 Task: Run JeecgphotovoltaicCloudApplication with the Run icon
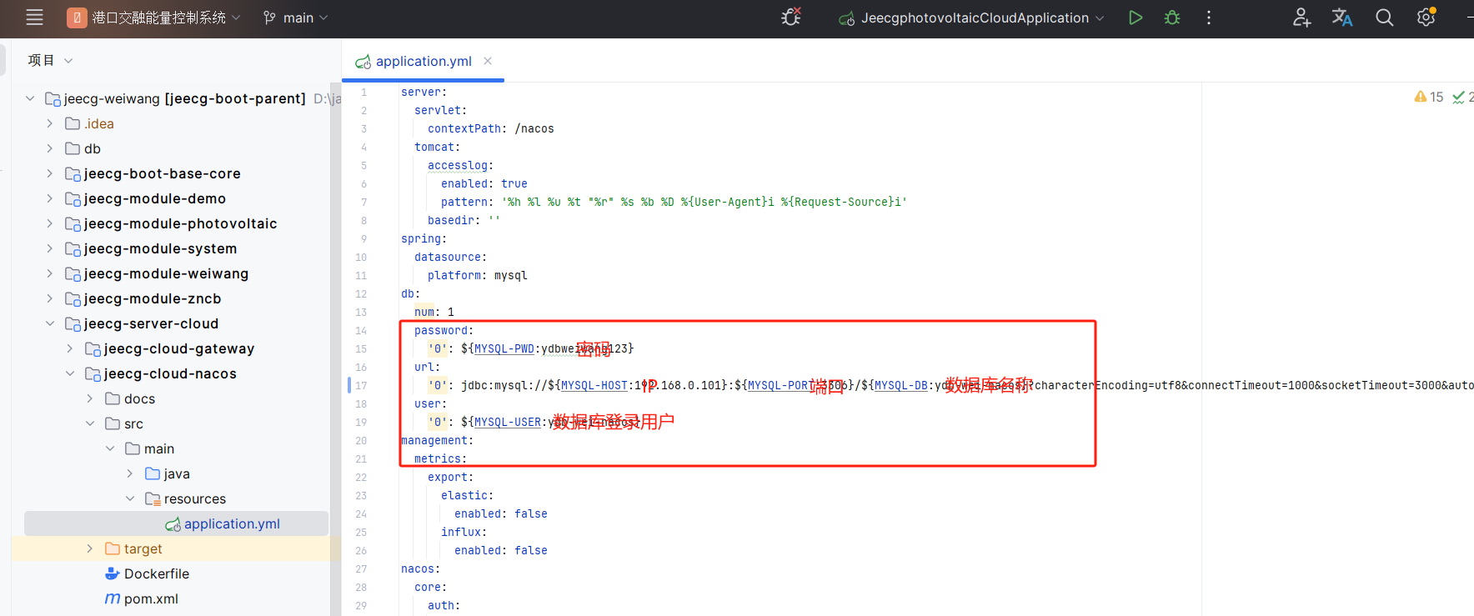point(1135,18)
